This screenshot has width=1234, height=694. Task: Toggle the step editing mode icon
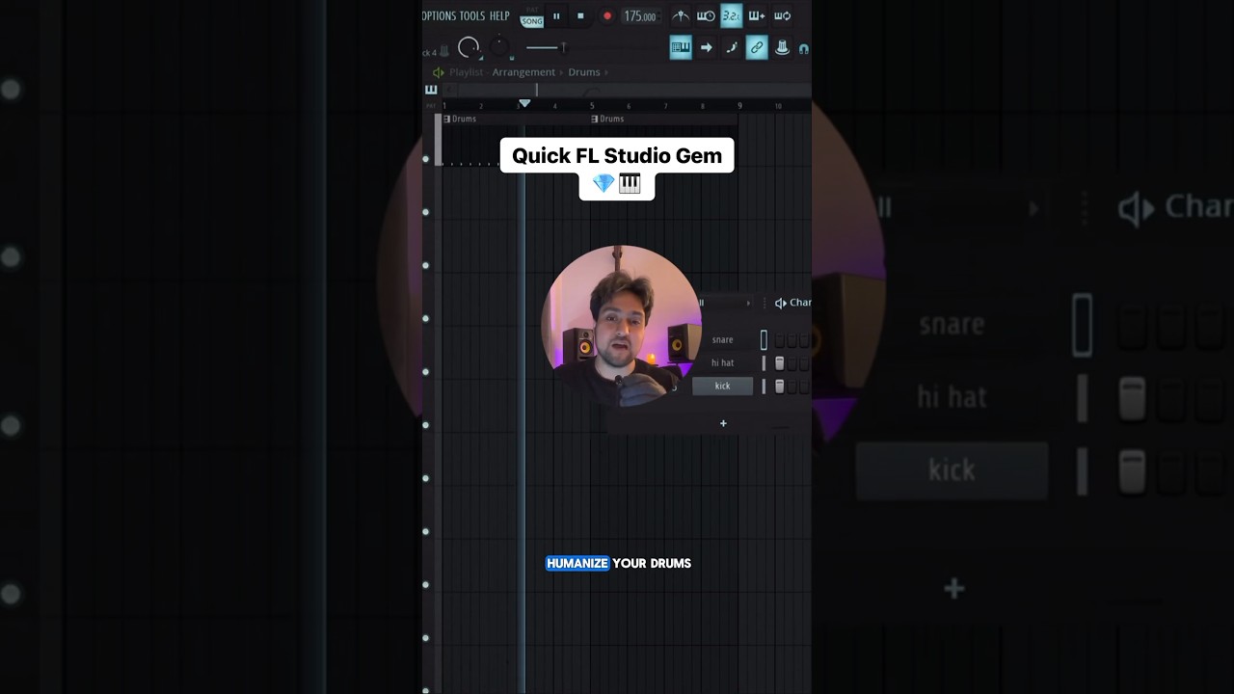(732, 47)
